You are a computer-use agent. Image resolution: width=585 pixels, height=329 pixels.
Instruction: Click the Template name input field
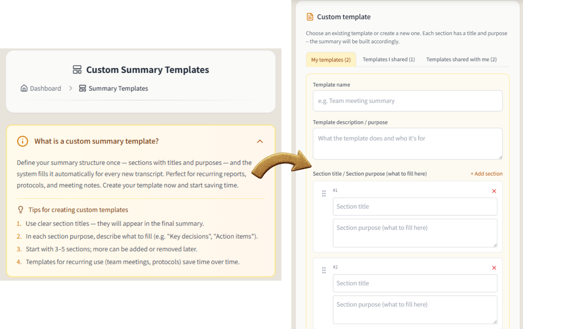(407, 101)
